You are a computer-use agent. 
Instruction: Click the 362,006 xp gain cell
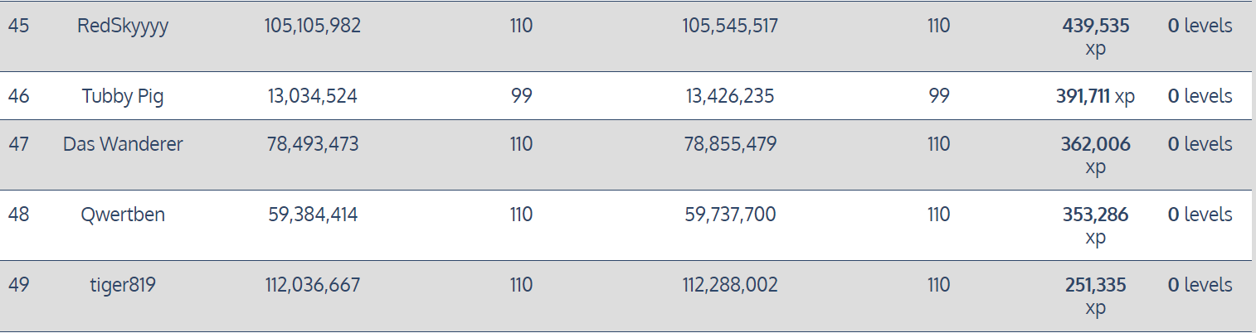click(x=1096, y=156)
